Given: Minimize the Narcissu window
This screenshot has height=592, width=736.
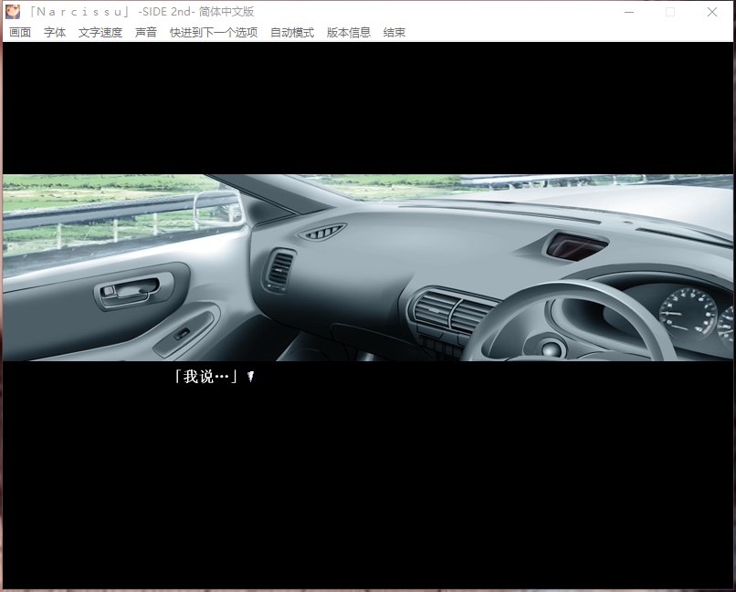Looking at the screenshot, I should [629, 12].
